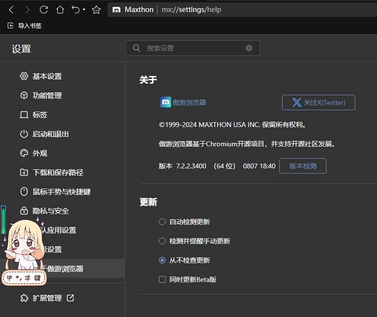Bookmark this page with the star icon
The image size is (377, 317).
coord(96,10)
